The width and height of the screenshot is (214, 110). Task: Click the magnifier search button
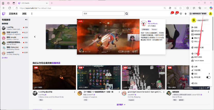[x=127, y=14]
